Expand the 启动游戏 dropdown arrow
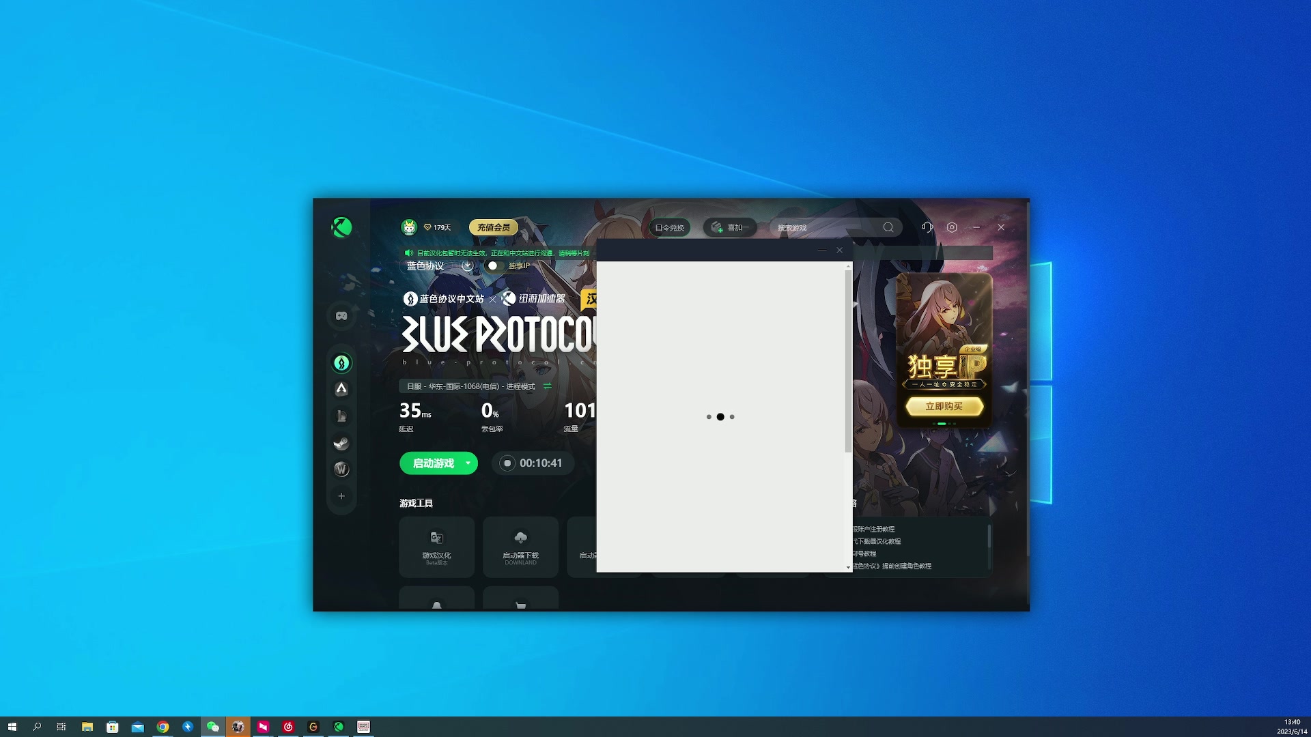 (x=468, y=463)
